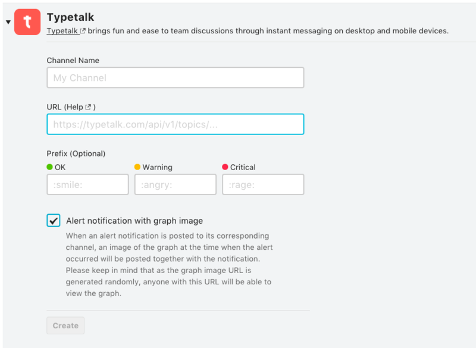Click Alert notification with graph image label
476x348 pixels.
click(x=134, y=221)
